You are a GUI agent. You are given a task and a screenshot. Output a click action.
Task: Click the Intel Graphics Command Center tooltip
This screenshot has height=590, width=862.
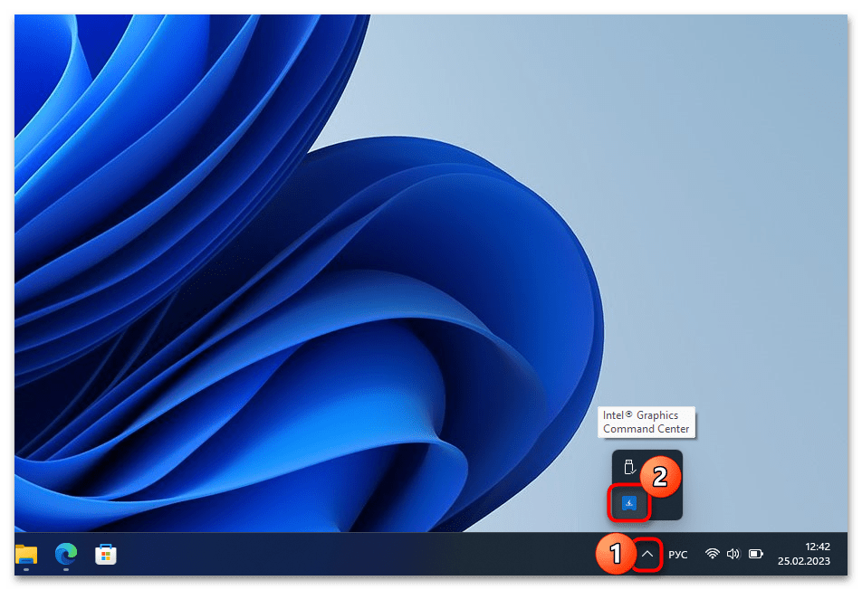[x=646, y=422]
